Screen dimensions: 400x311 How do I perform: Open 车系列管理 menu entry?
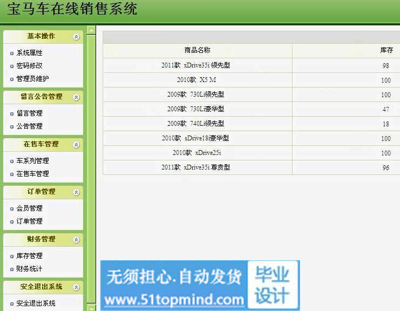32,161
